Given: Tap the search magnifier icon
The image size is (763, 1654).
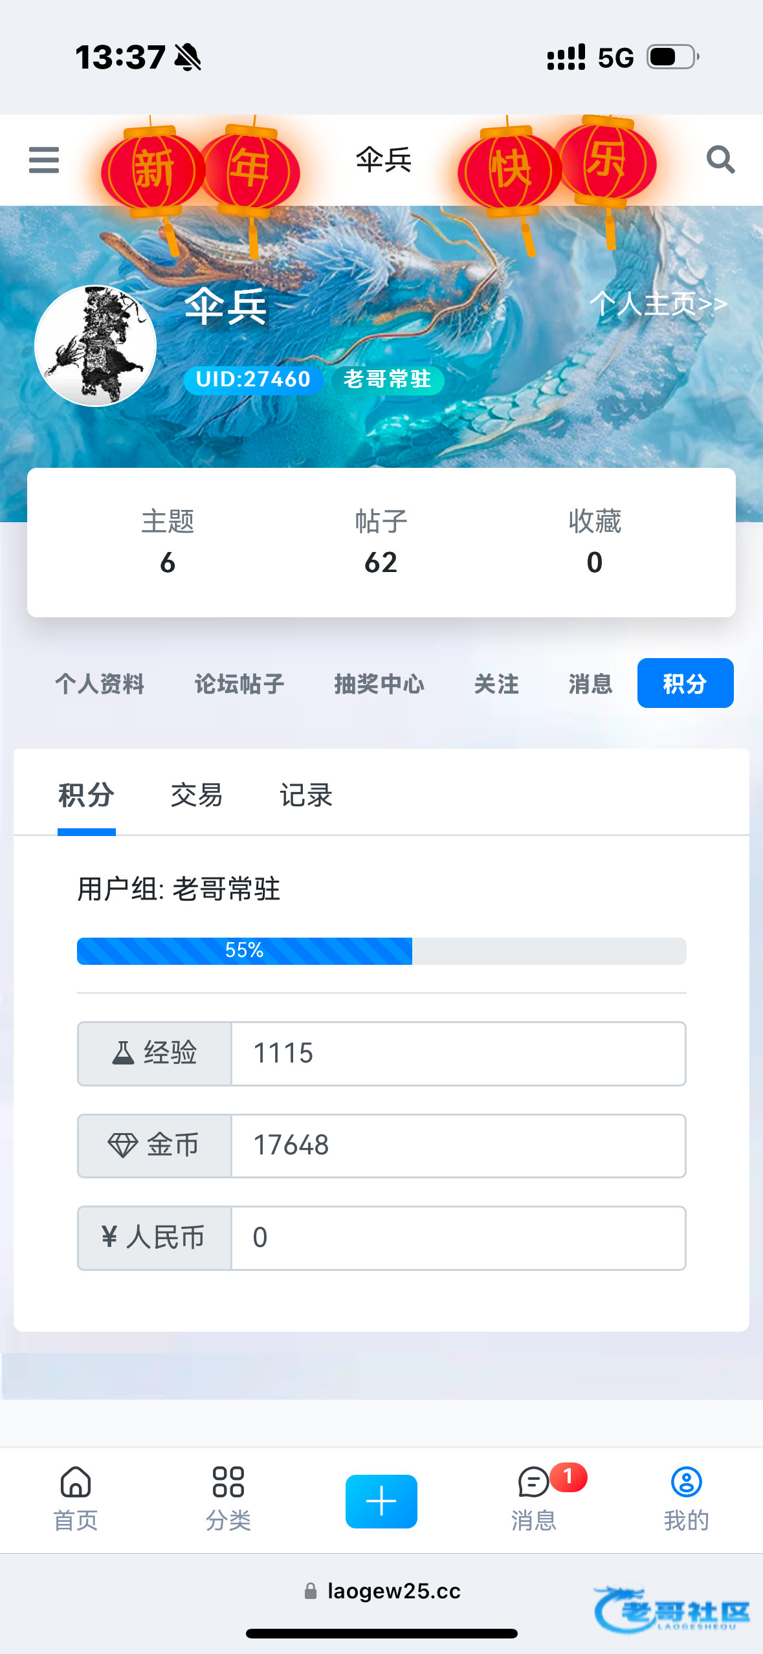Looking at the screenshot, I should [720, 160].
